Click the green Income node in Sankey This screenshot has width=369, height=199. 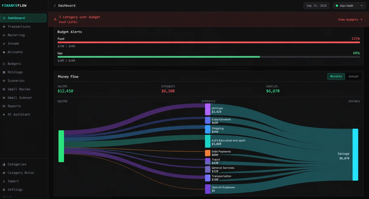61,146
